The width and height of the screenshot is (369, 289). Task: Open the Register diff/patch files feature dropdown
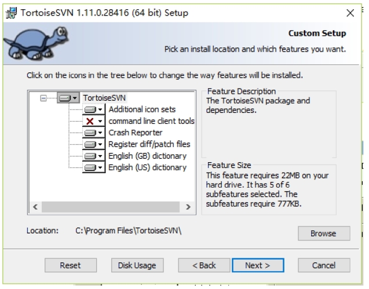pos(93,144)
